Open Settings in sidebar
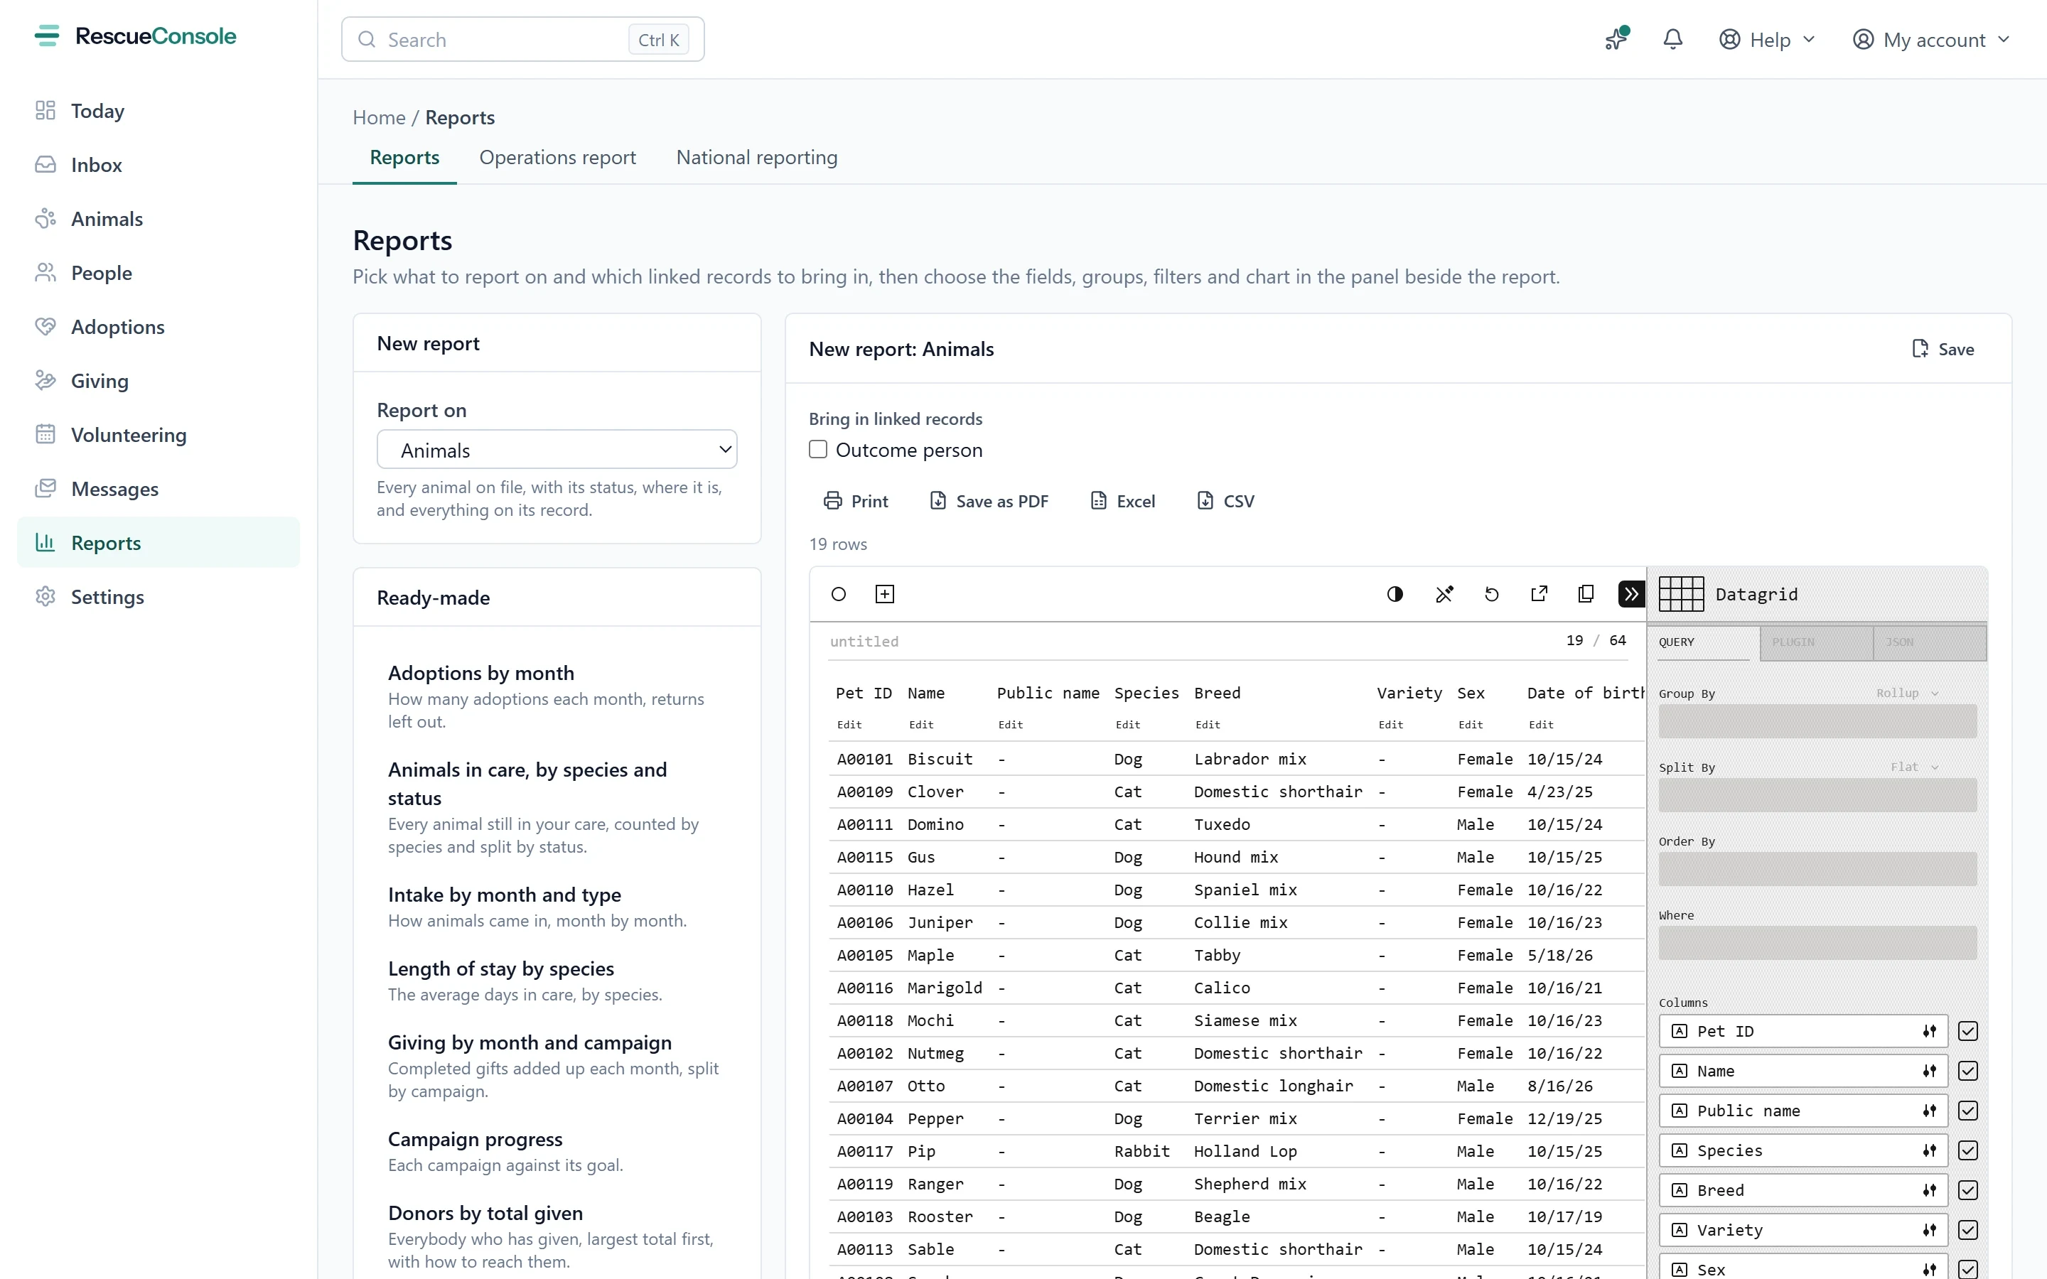The width and height of the screenshot is (2047, 1279). 159,596
